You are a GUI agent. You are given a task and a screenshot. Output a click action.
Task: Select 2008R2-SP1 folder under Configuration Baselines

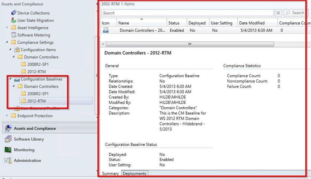(x=35, y=94)
